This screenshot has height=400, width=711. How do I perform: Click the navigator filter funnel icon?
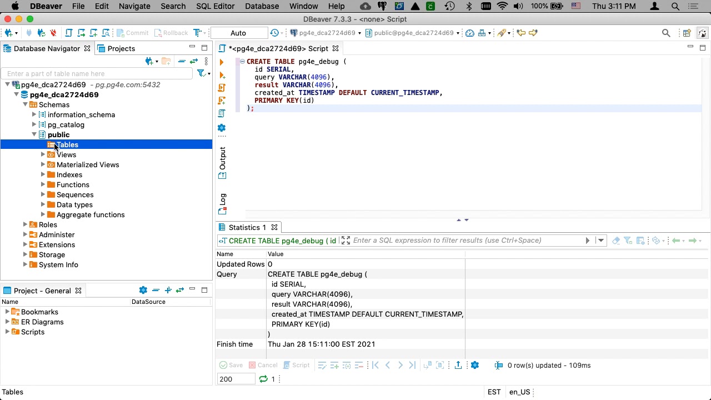(x=201, y=73)
